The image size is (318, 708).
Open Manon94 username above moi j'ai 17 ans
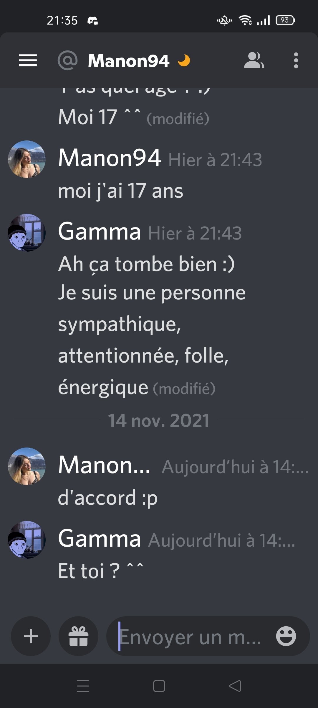[x=110, y=158]
